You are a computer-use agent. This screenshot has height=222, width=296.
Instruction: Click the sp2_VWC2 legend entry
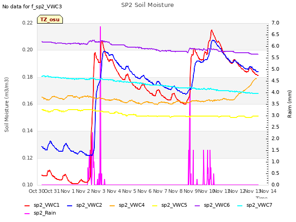click(x=84, y=205)
